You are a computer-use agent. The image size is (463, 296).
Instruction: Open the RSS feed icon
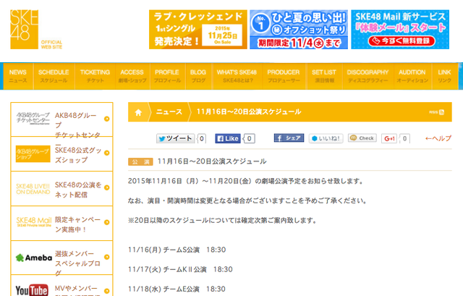coord(441,112)
